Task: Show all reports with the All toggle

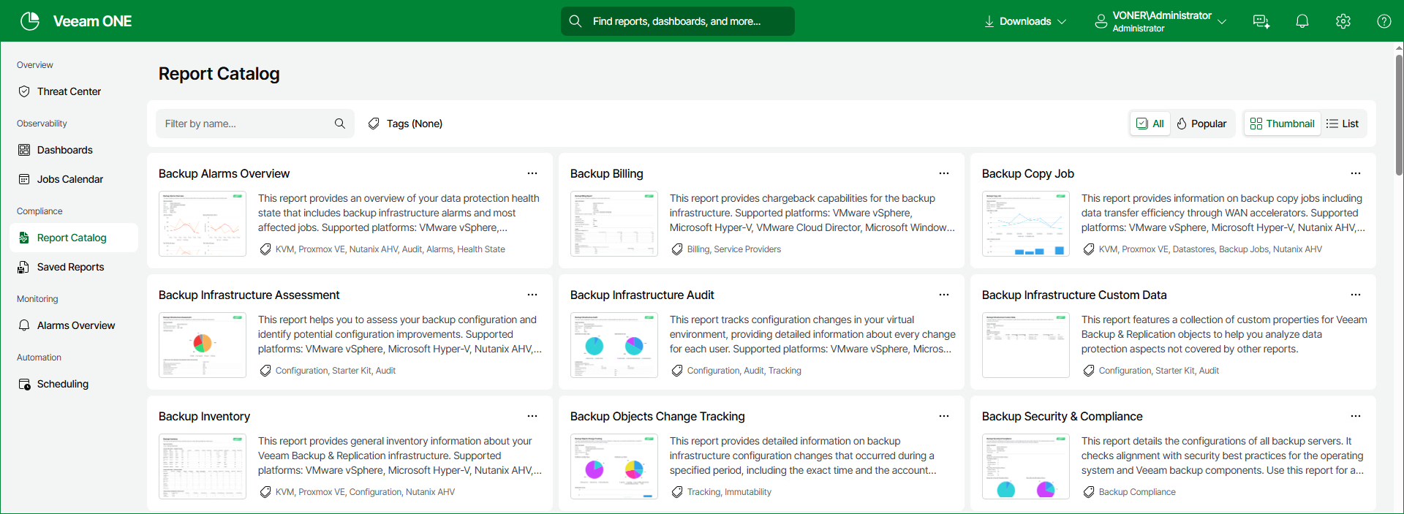Action: (x=1150, y=124)
